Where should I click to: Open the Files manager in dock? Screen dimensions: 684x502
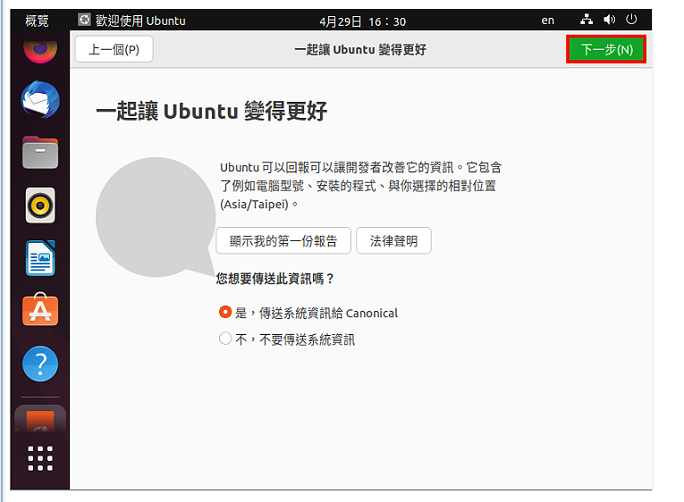[40, 153]
